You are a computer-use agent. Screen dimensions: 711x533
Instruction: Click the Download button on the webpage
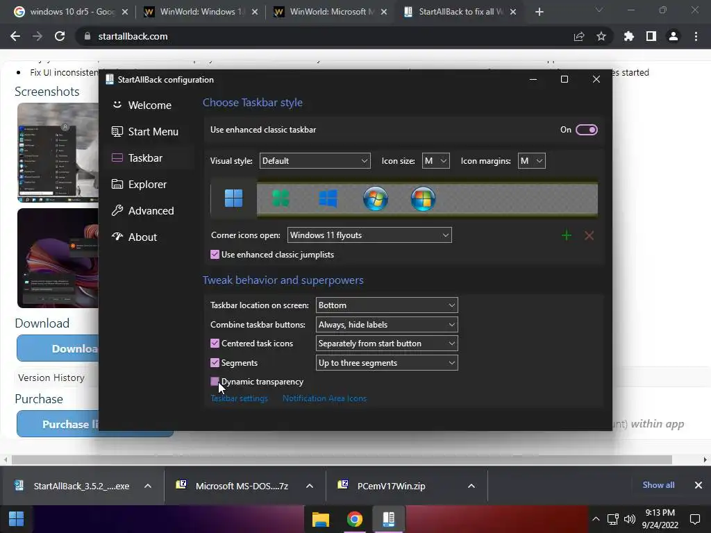pyautogui.click(x=58, y=348)
